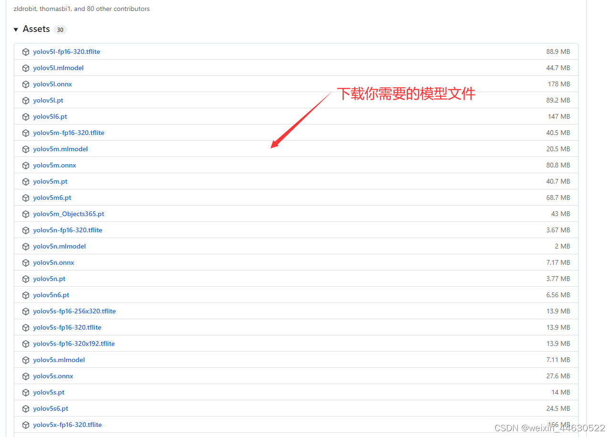Open the yolov5m_Objects365.pt link

69,214
